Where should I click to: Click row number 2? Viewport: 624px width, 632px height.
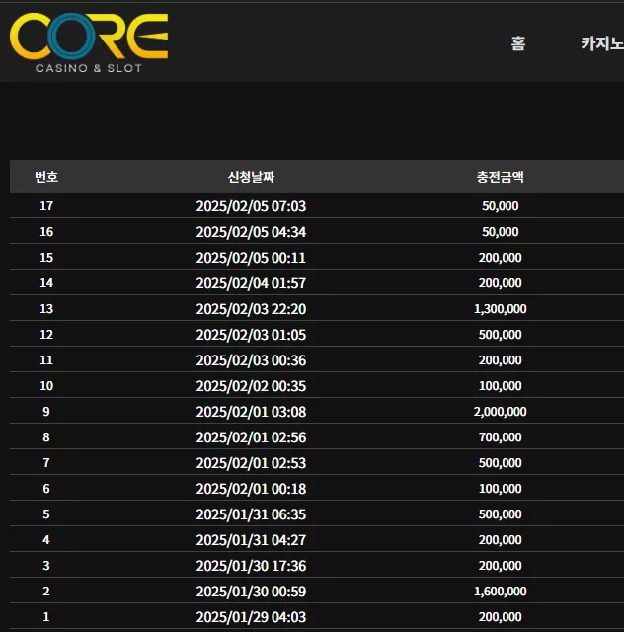click(x=46, y=592)
